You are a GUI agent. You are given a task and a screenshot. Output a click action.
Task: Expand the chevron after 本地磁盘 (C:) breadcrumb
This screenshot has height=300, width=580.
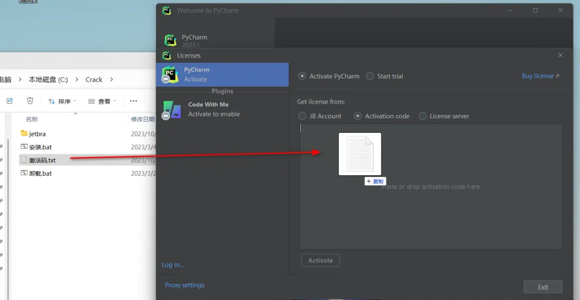pos(77,79)
